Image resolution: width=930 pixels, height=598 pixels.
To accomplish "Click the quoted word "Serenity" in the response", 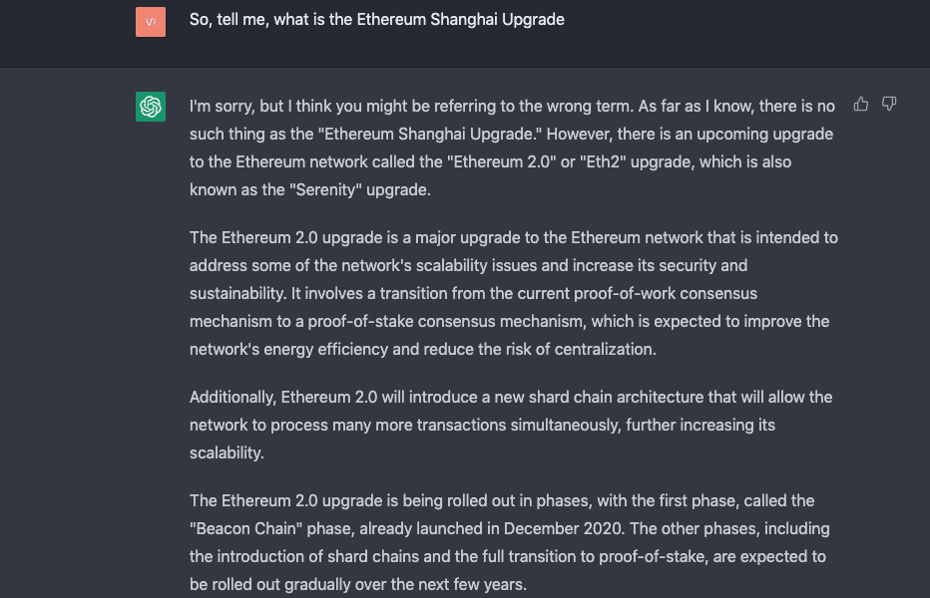I will coord(325,190).
